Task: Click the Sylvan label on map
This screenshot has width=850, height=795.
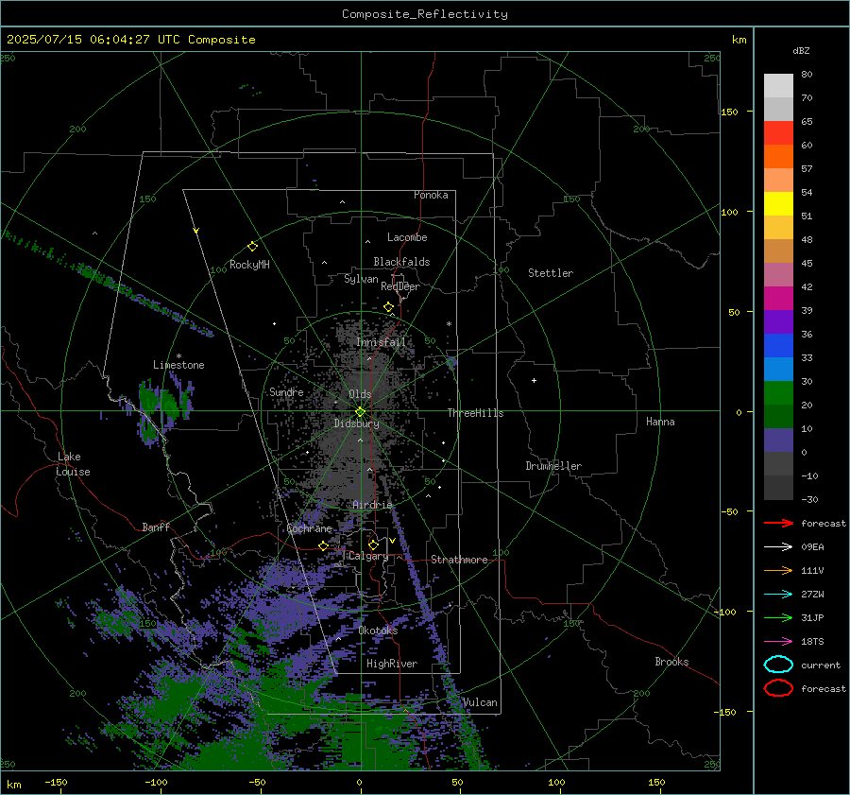Action: tap(361, 279)
